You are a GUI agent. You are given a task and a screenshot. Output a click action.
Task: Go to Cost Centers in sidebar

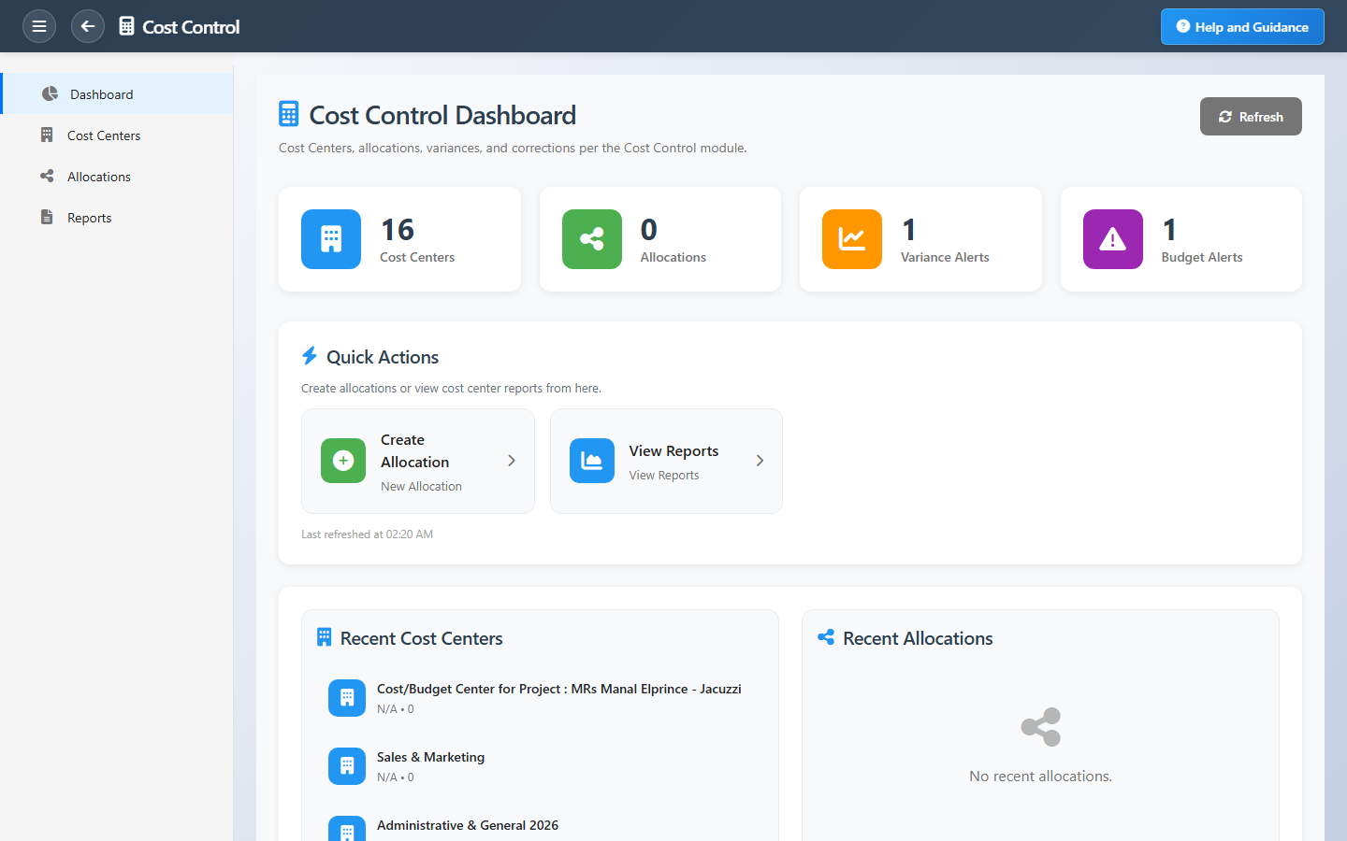pyautogui.click(x=104, y=135)
